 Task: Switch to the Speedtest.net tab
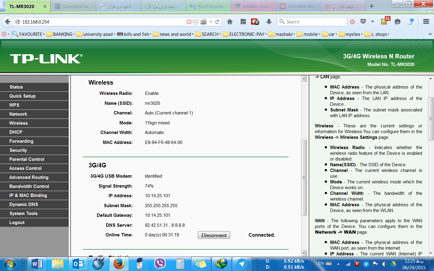tap(74, 6)
